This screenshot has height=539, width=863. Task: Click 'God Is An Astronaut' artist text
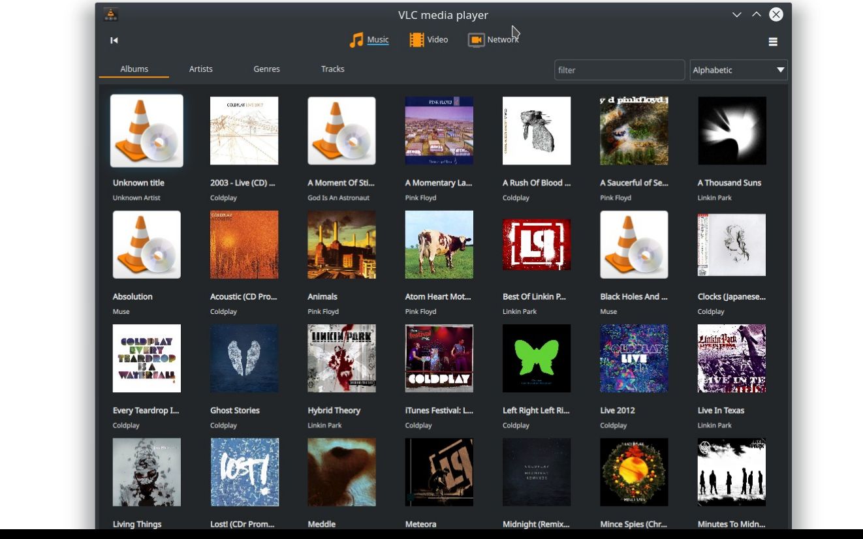coord(338,198)
